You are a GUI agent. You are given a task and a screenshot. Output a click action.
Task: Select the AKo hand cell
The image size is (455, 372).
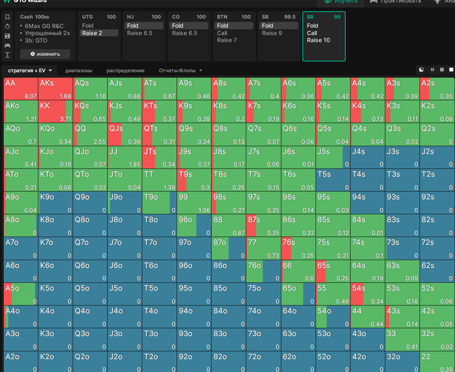click(x=21, y=111)
